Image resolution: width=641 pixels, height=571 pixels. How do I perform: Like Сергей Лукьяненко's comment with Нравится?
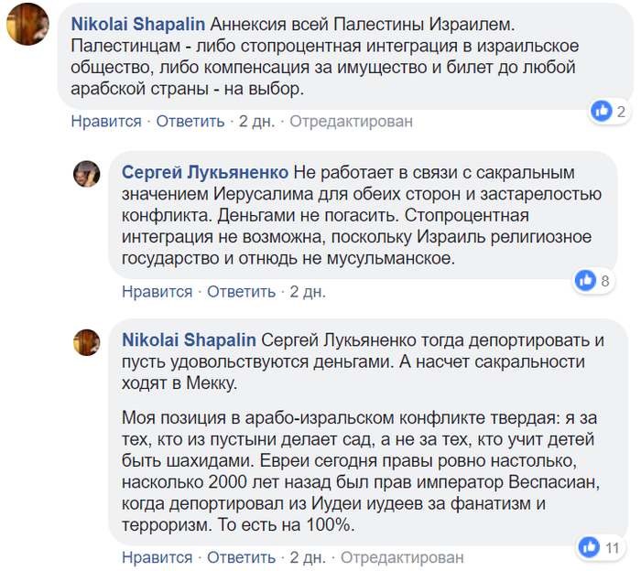(158, 292)
